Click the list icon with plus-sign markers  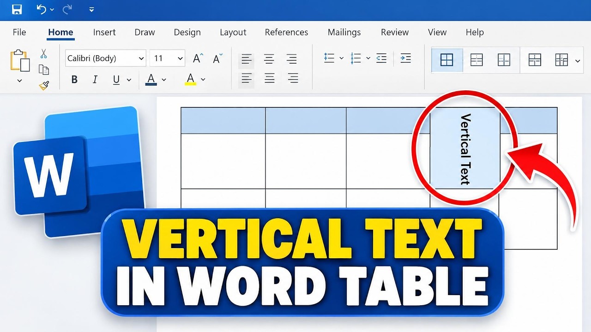tap(329, 58)
